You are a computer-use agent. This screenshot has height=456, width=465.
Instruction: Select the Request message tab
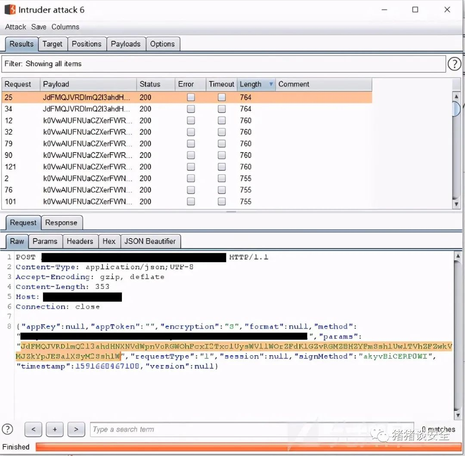click(x=23, y=223)
